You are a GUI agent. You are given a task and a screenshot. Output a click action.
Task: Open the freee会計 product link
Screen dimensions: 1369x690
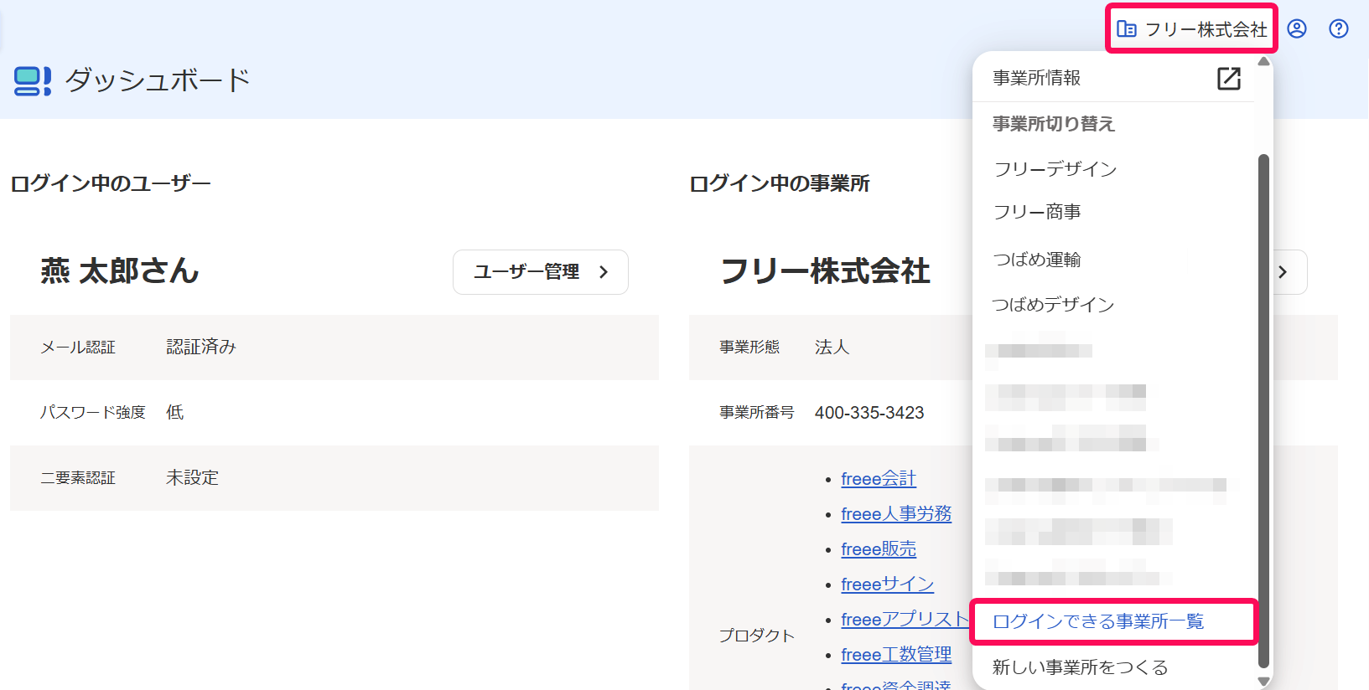(879, 479)
